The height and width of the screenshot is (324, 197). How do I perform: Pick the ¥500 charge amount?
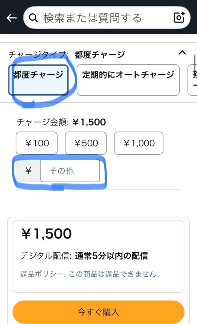[x=86, y=143]
